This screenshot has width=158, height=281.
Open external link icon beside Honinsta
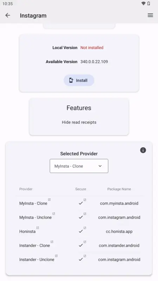coord(38,228)
